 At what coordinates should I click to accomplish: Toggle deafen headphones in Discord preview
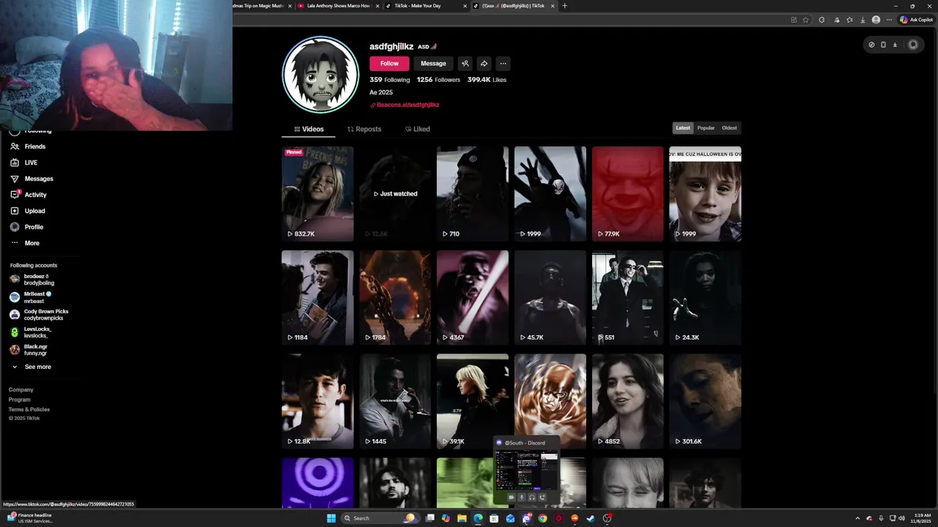(532, 497)
